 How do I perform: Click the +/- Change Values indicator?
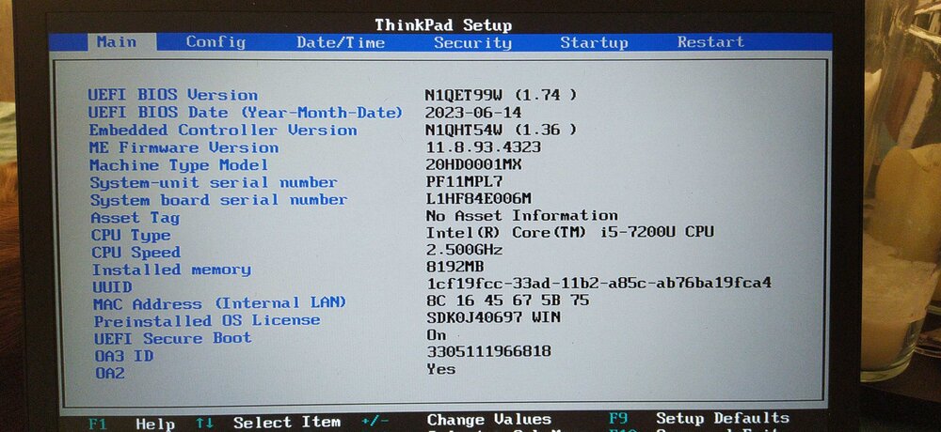tap(375, 422)
